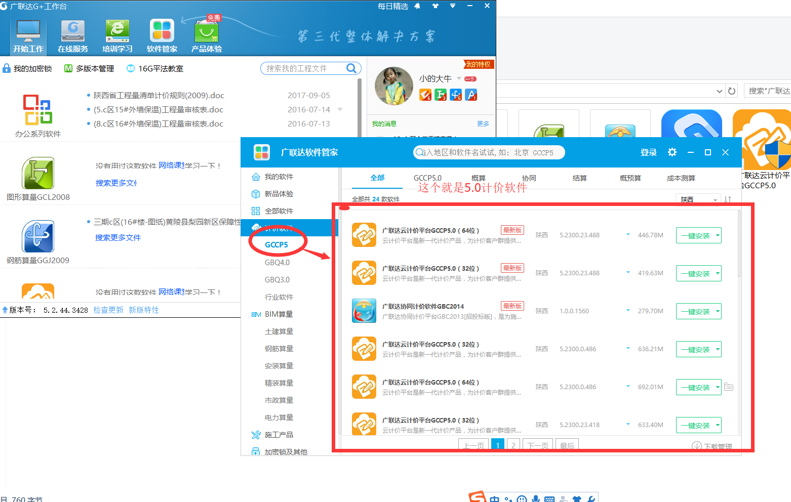Click the search magnifier in 搜索我的工程文件

tap(351, 68)
